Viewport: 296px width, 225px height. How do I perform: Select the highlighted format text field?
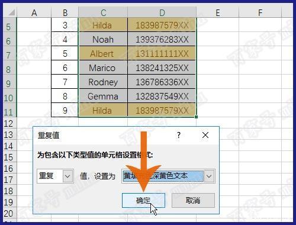tap(163, 176)
